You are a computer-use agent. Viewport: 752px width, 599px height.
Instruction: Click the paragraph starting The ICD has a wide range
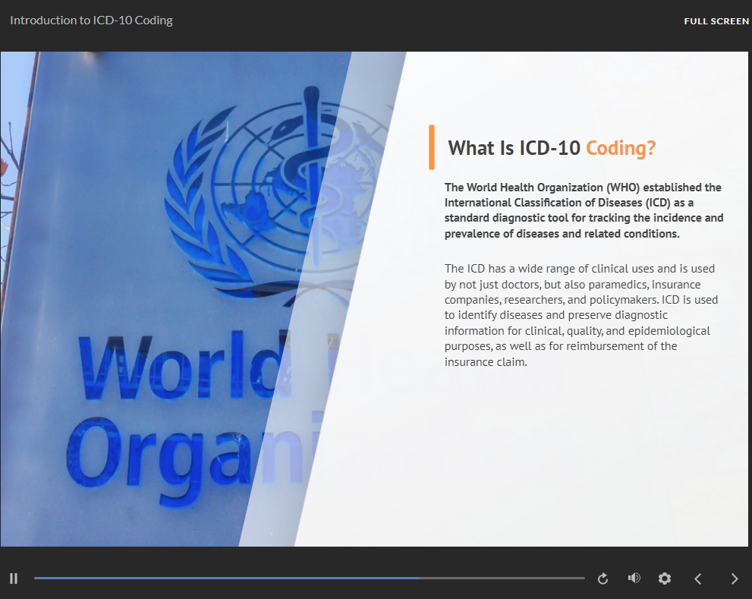(x=581, y=315)
